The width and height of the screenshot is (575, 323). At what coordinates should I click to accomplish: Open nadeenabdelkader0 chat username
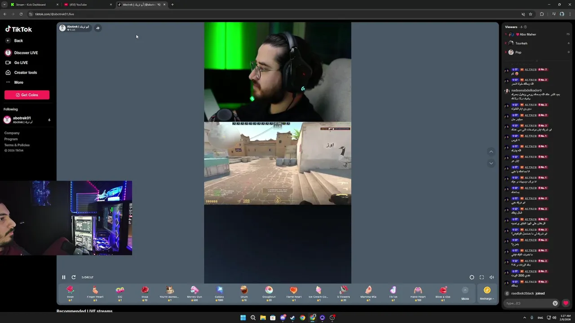(526, 91)
